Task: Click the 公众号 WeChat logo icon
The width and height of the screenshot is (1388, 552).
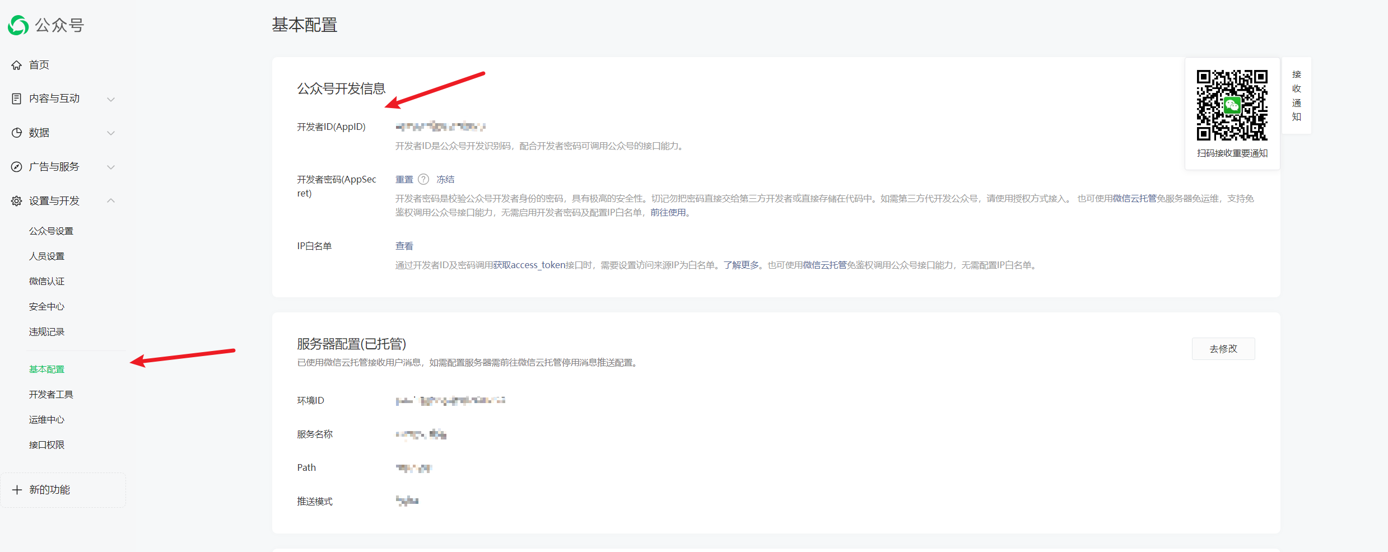Action: point(17,25)
